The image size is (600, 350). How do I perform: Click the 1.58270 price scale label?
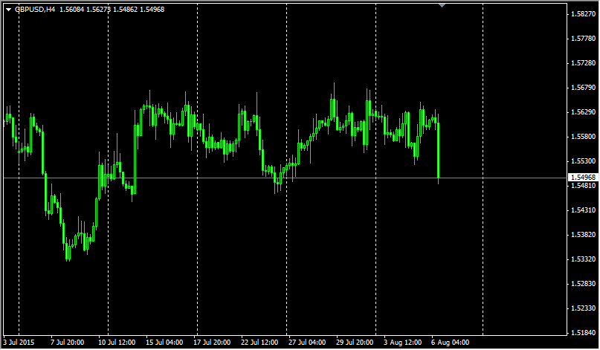pyautogui.click(x=583, y=14)
